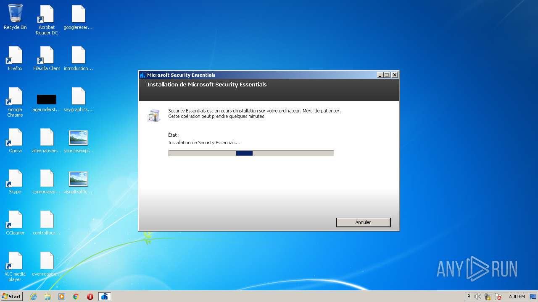
Task: Click the 'État :' label
Action: tap(174, 135)
